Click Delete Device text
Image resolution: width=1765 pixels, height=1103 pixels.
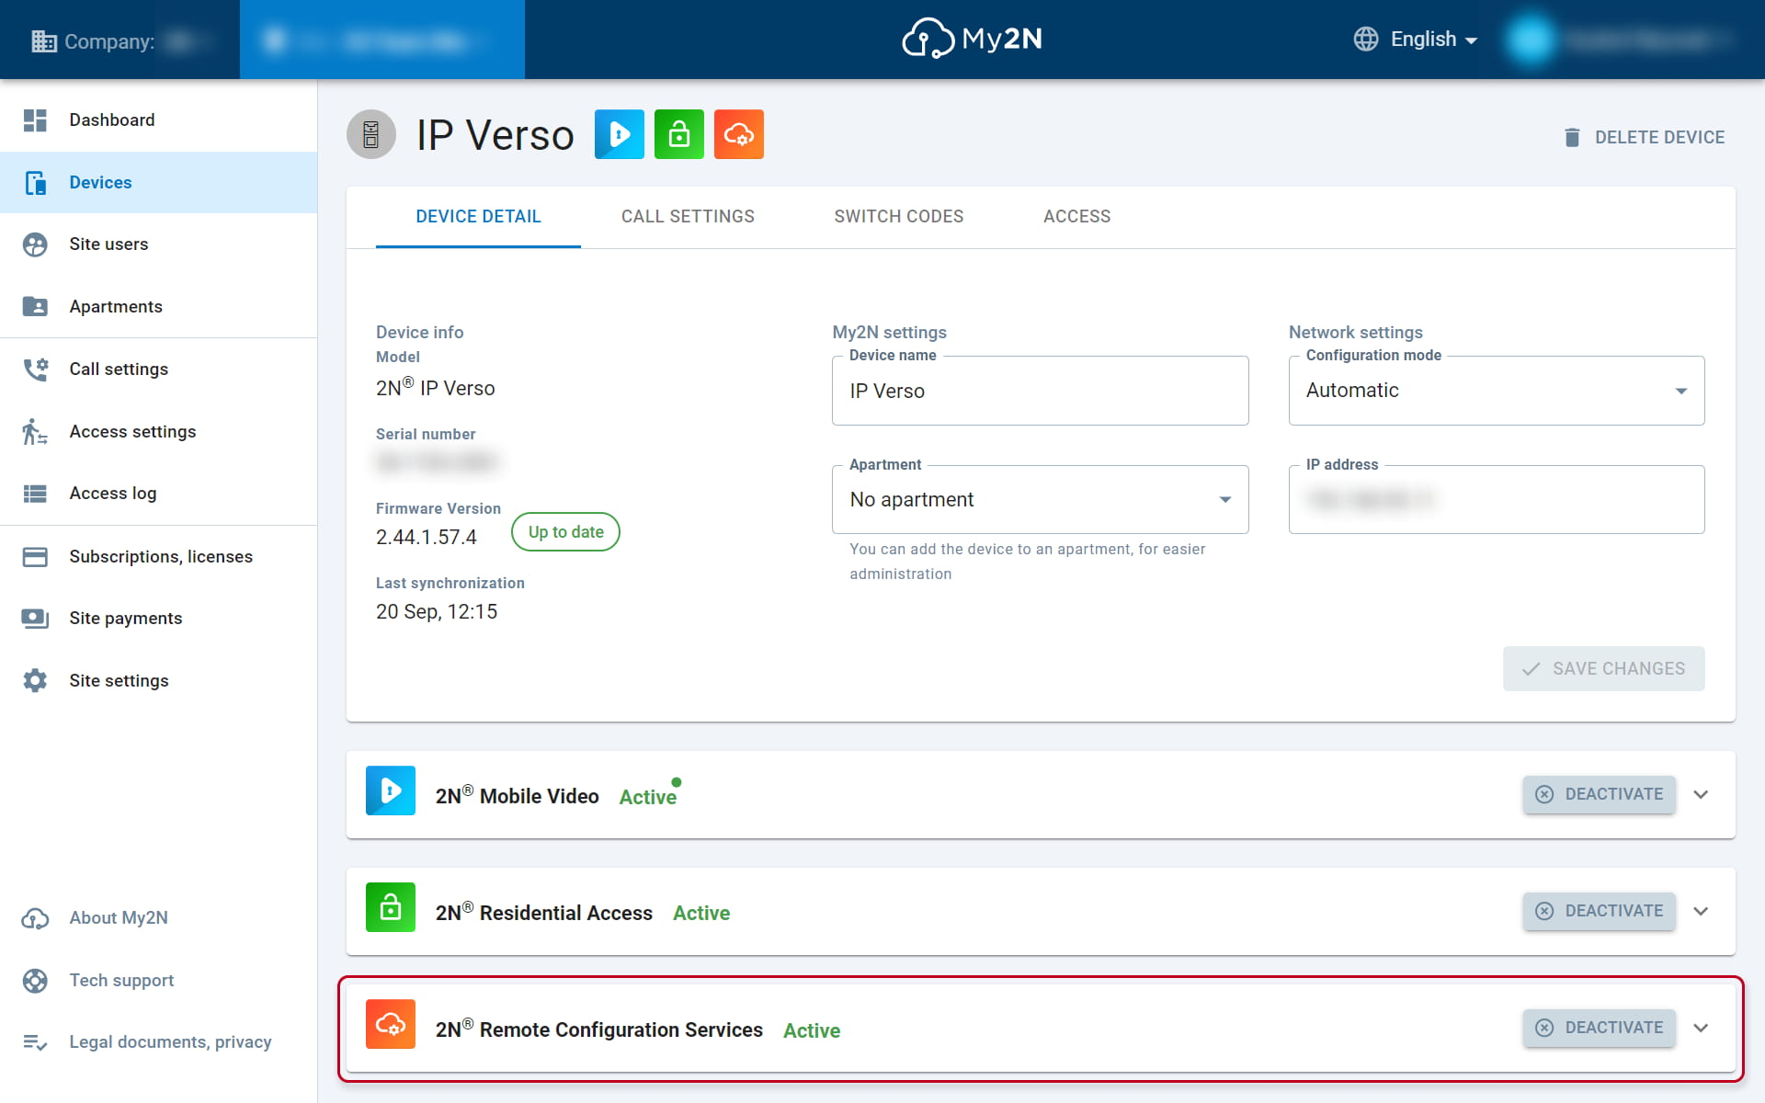tap(1659, 137)
